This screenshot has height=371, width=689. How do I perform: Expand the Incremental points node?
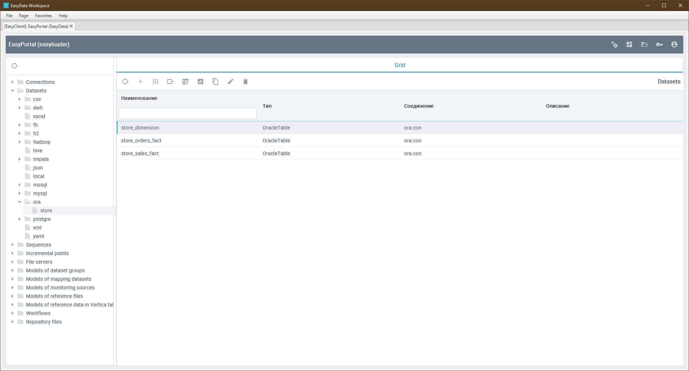point(13,253)
